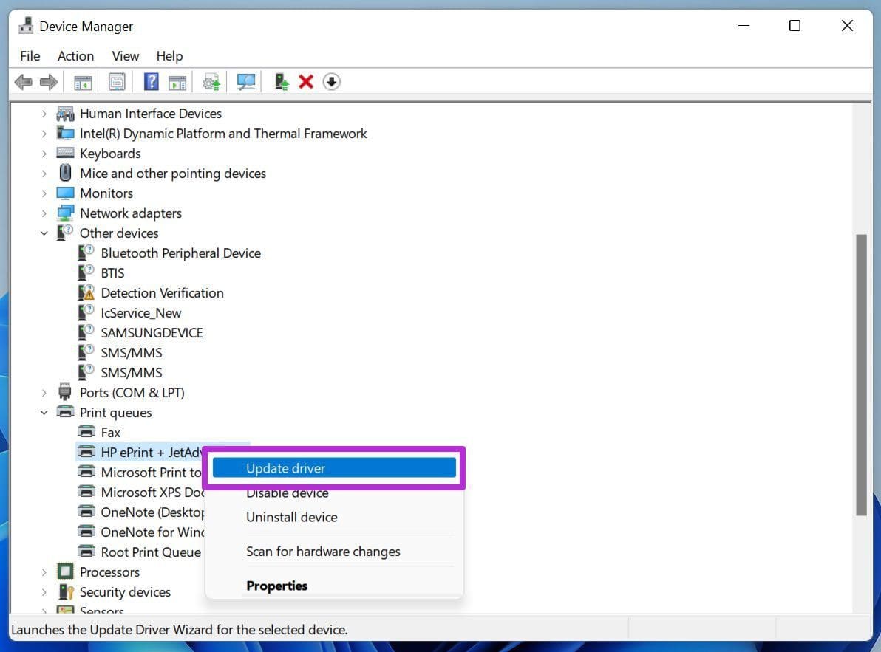Select Bluetooth Peripheral Device entry
The image size is (881, 652).
[x=180, y=253]
